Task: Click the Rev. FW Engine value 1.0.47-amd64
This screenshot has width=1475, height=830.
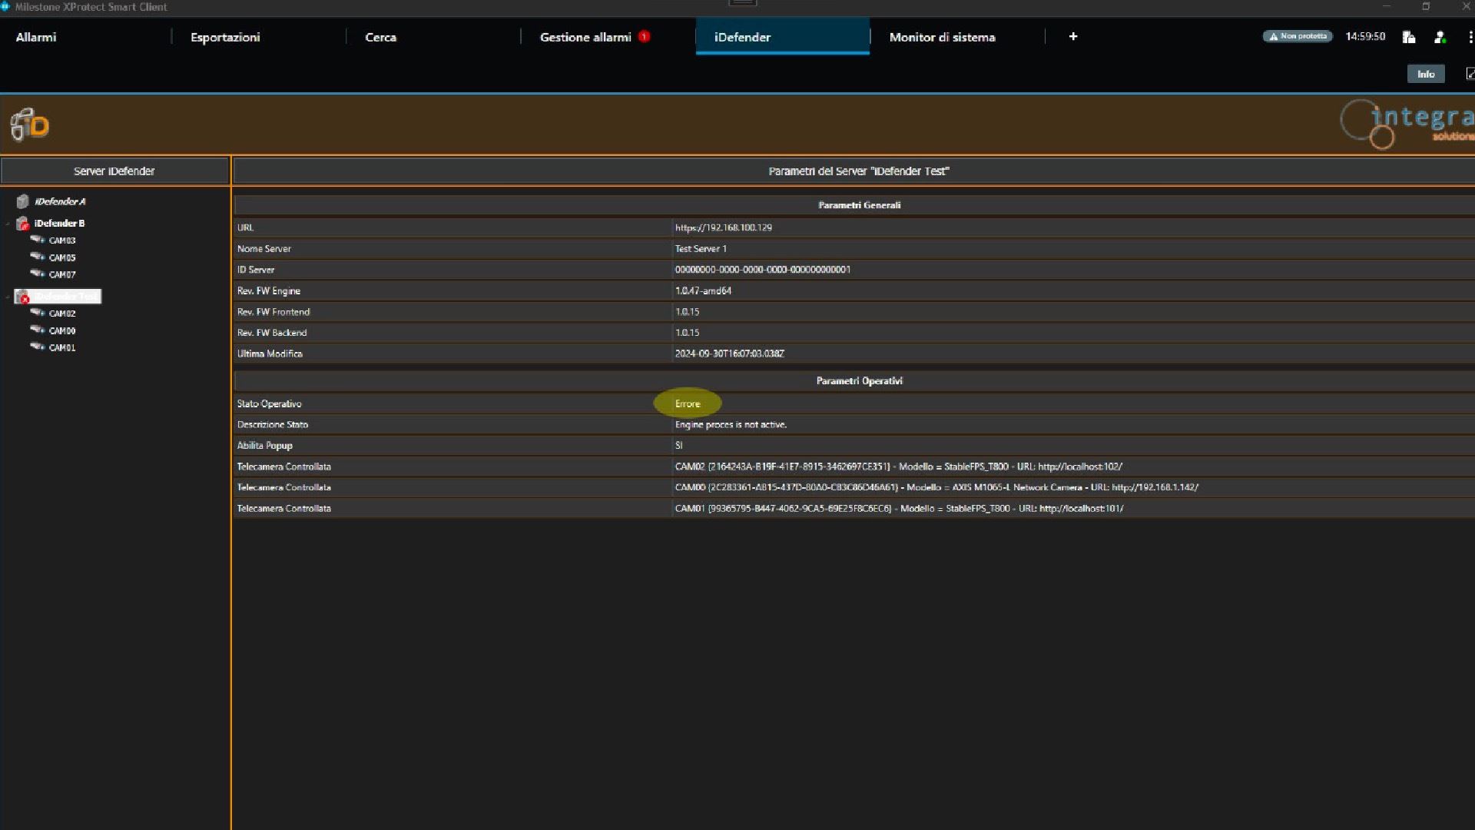Action: (703, 291)
